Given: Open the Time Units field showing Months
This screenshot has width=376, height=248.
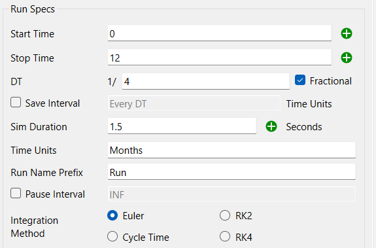Looking at the screenshot, I should coord(231,150).
